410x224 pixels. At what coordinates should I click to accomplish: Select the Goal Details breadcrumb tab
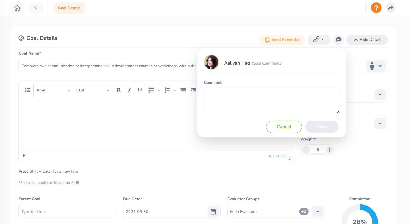(x=69, y=8)
